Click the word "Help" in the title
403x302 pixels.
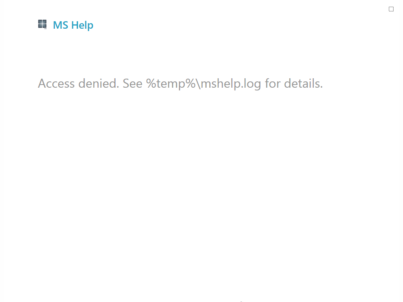82,25
